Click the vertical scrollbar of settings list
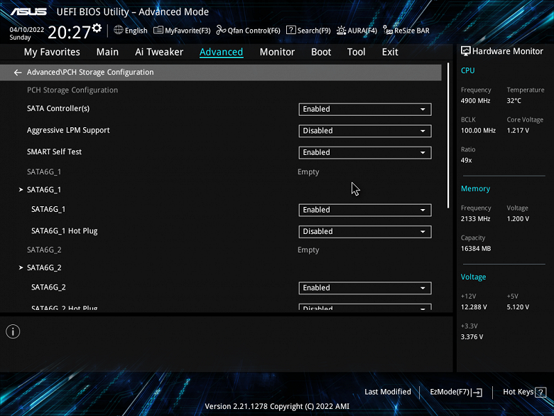The width and height of the screenshot is (554, 416). (448, 136)
